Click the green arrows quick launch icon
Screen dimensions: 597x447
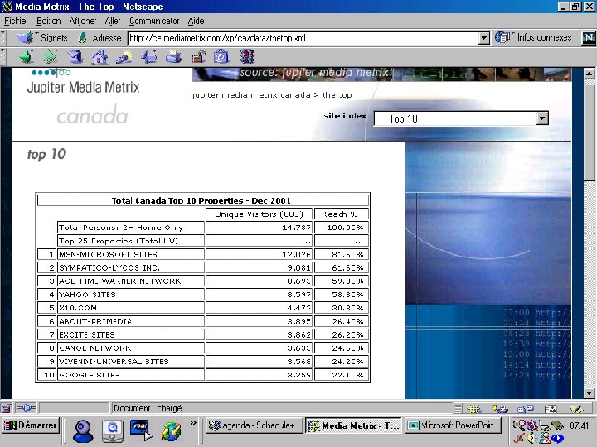tap(171, 430)
